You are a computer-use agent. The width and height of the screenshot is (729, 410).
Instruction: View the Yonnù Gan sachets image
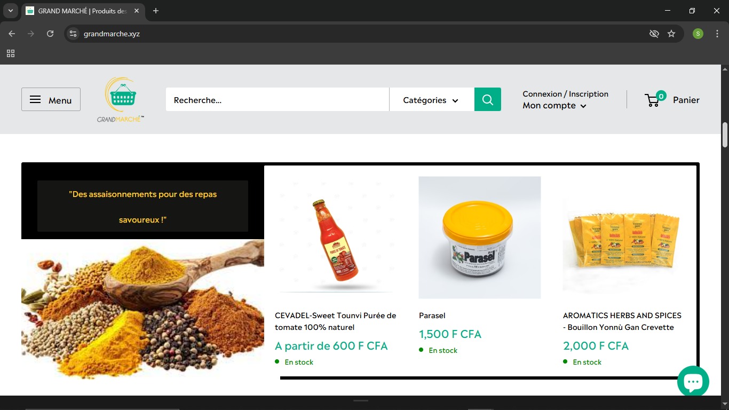[623, 238]
